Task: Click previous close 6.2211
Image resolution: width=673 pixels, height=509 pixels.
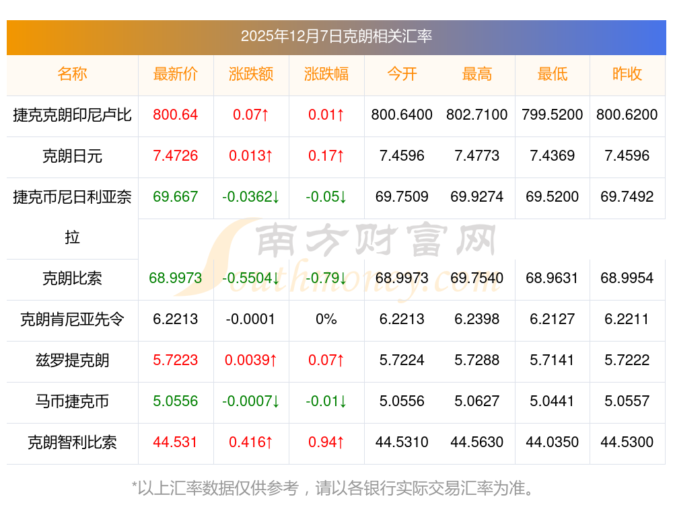Action: (x=627, y=319)
